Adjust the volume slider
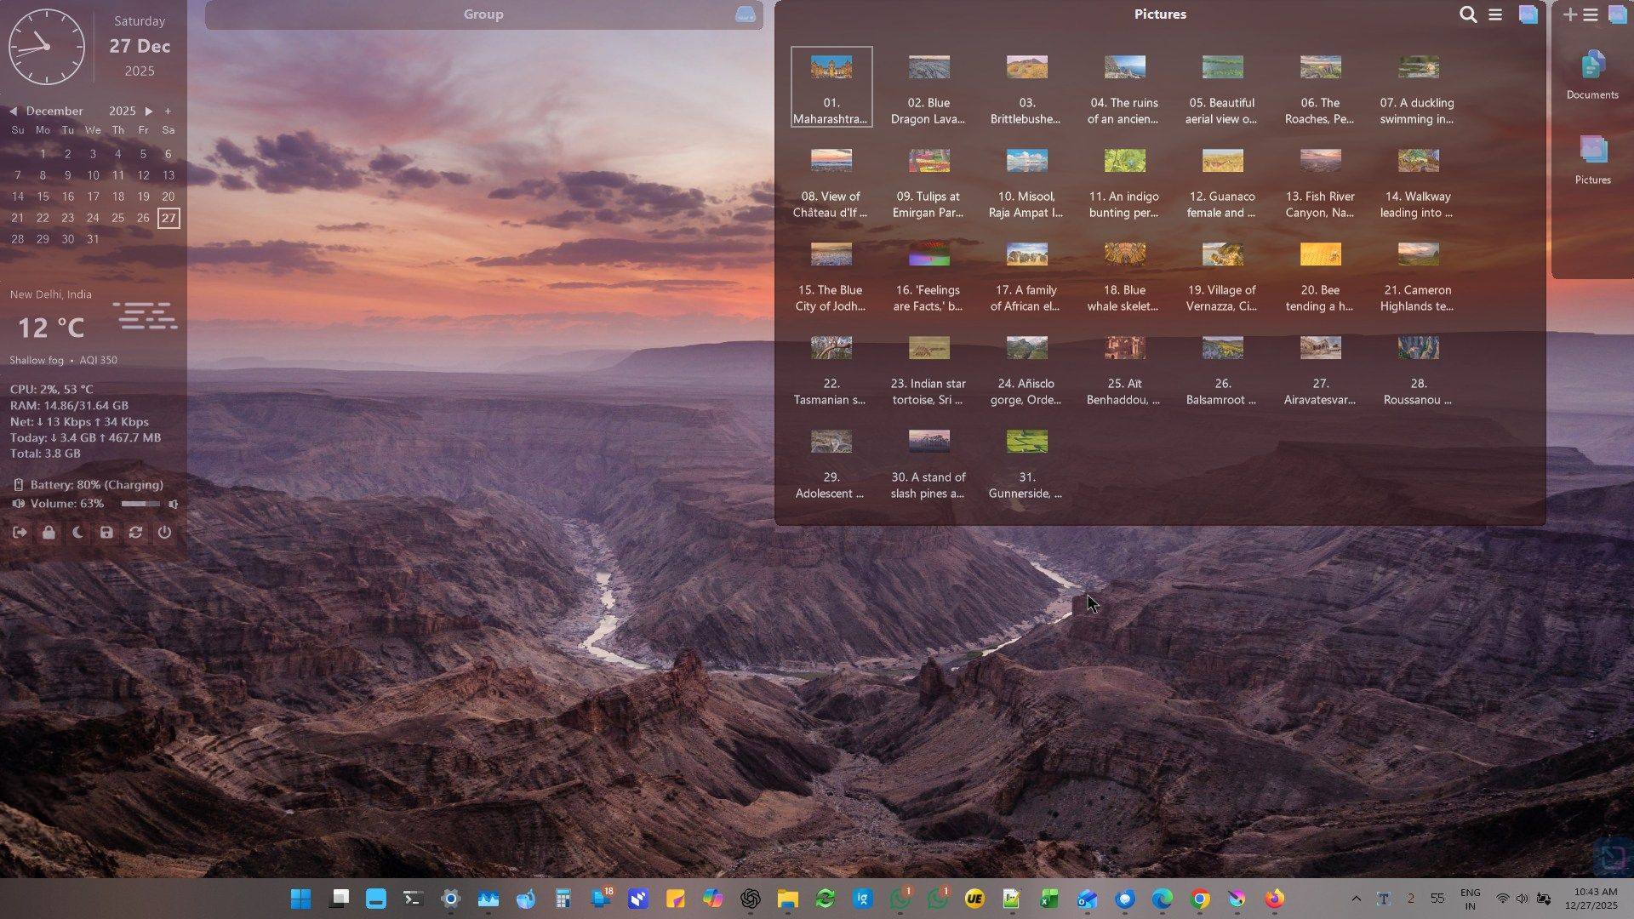 point(140,503)
